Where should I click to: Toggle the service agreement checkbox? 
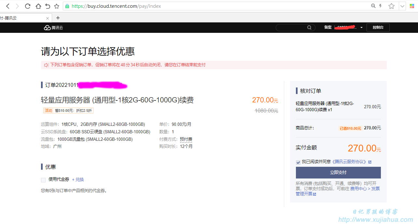click(x=298, y=162)
